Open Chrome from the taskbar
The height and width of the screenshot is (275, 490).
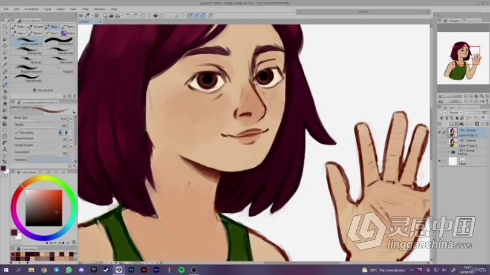44,270
